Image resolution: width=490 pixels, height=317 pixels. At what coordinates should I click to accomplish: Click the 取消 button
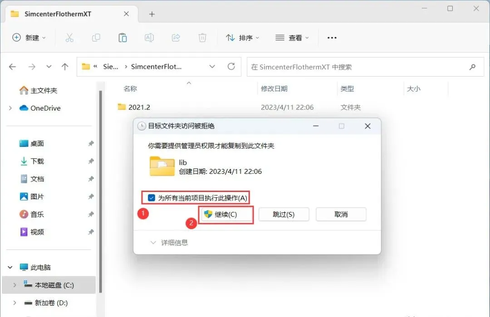point(341,214)
